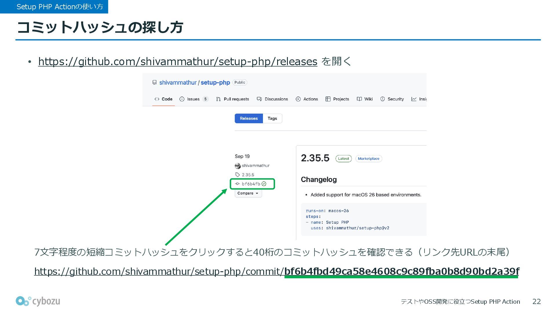Viewport: 556px width, 313px height.
Task: Select the Releases tab
Action: (x=248, y=119)
